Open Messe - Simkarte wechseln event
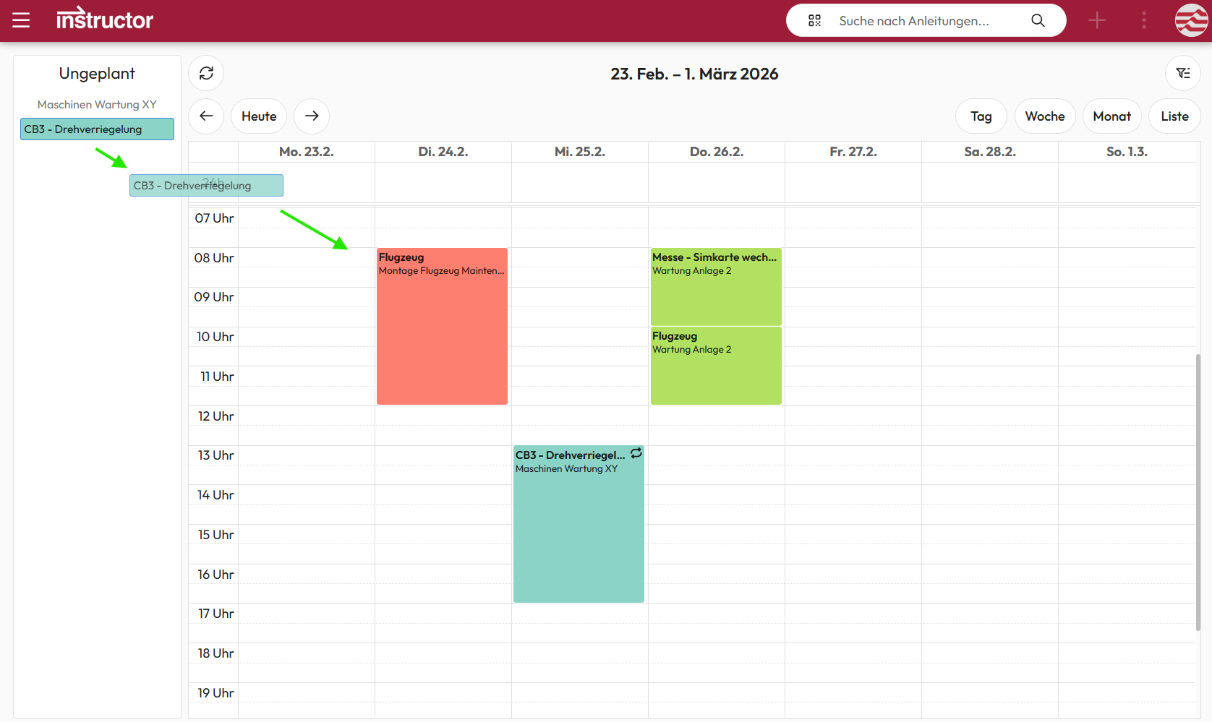1212x722 pixels. (x=716, y=287)
